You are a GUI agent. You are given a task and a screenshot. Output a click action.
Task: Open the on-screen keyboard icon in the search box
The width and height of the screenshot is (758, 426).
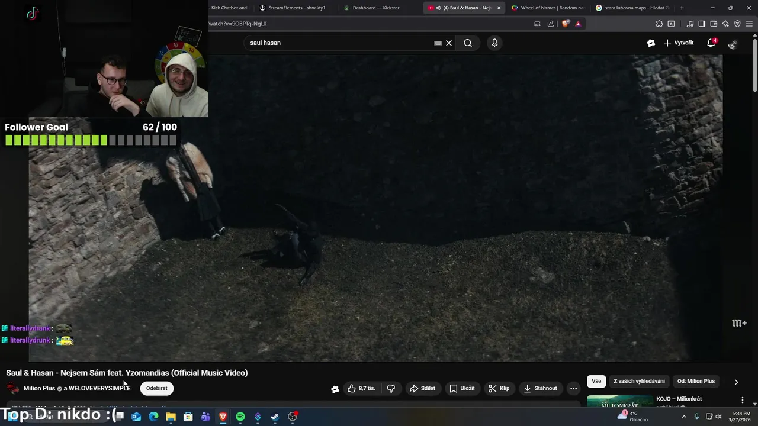click(x=438, y=43)
